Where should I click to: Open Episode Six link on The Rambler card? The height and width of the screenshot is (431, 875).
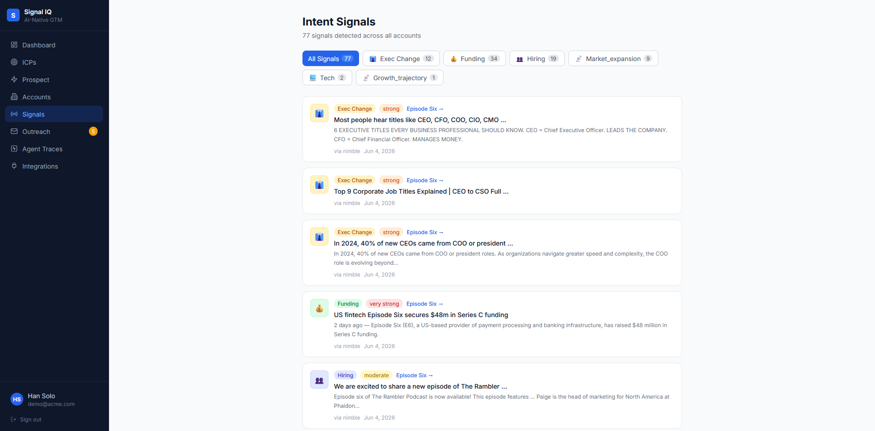point(414,375)
